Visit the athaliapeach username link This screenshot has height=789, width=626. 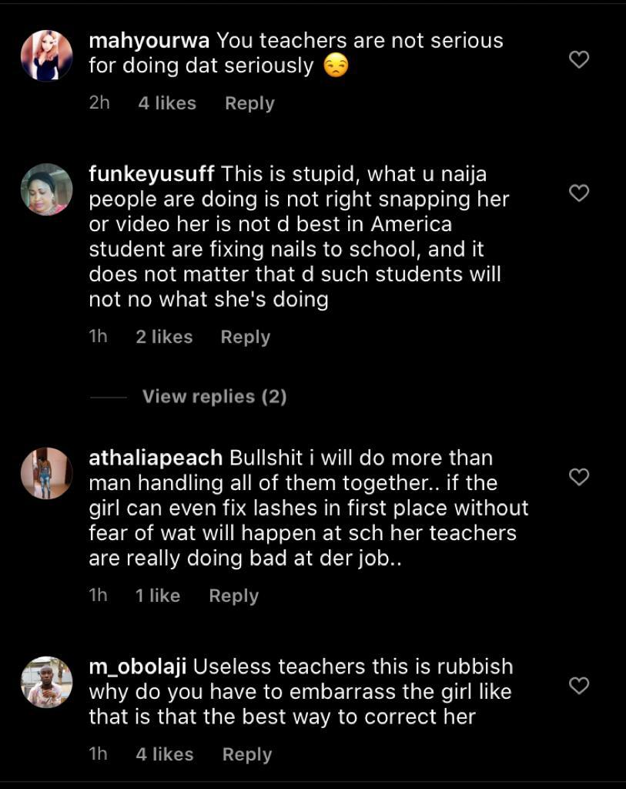(x=156, y=458)
